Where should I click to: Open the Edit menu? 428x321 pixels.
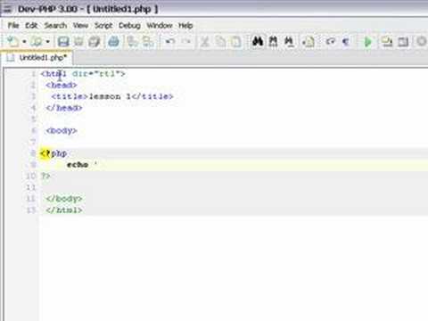coord(31,26)
